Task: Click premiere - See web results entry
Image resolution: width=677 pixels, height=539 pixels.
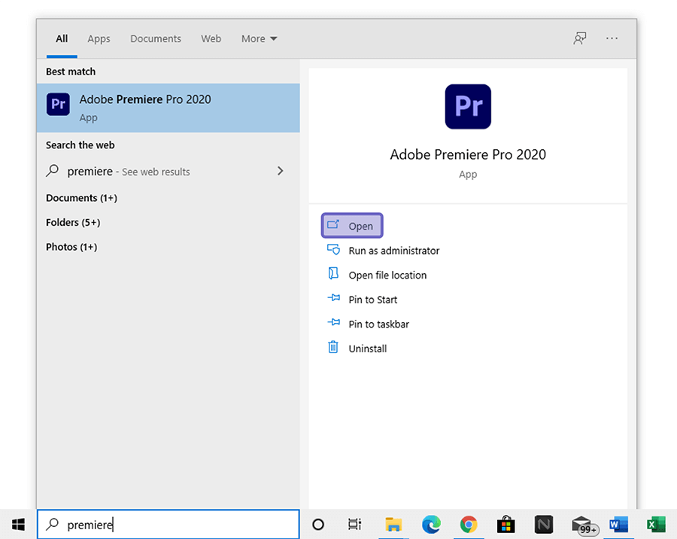Action: [x=168, y=172]
